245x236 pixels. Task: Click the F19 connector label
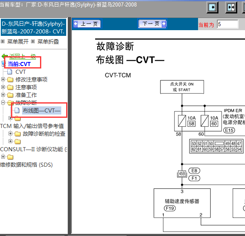(x=170, y=208)
